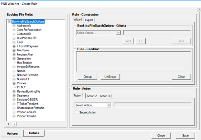This screenshot has width=201, height=140.
Task: Switch to the Wizard tab
Action: pos(78,20)
